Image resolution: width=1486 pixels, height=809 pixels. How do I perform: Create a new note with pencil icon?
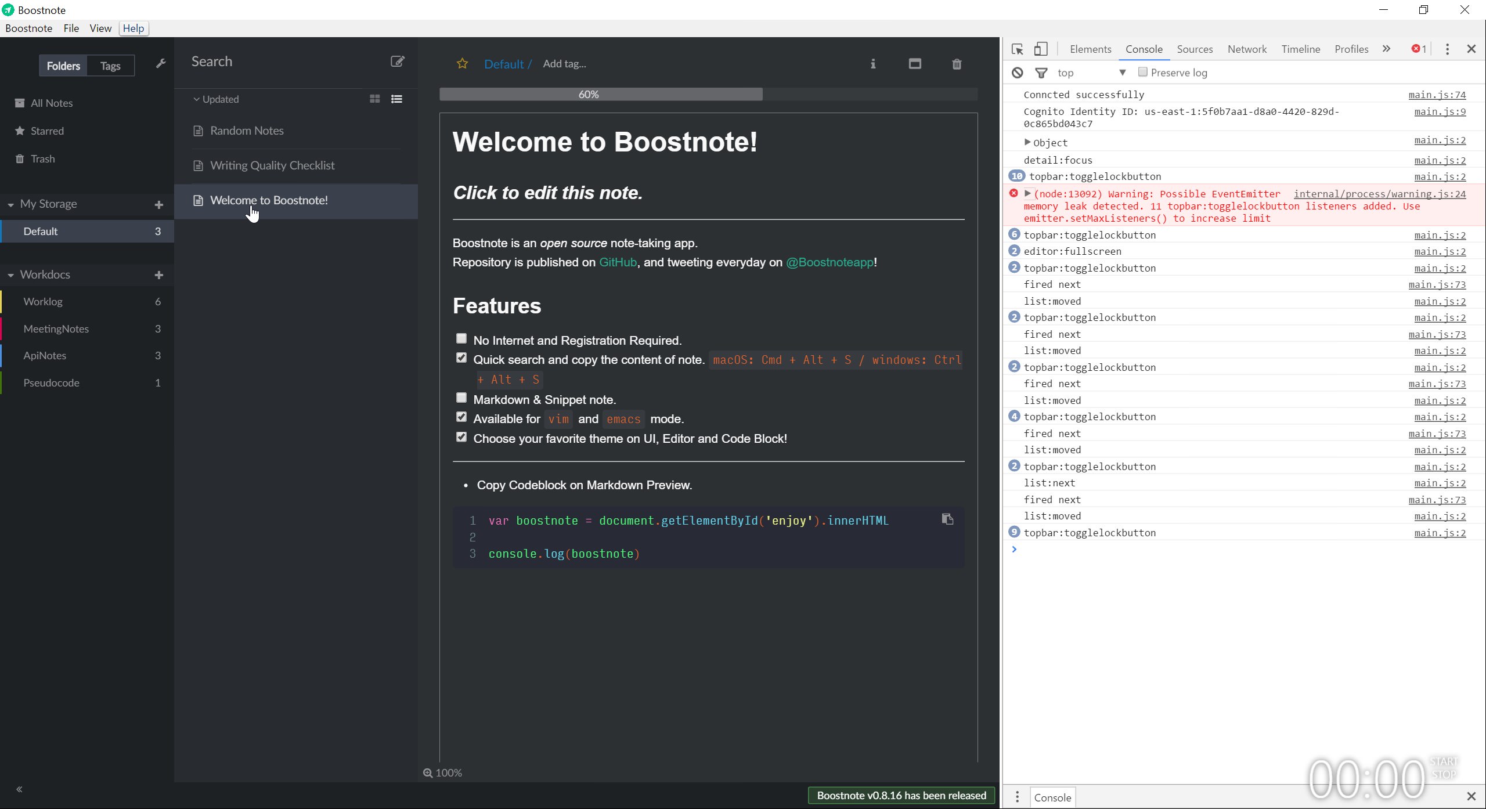point(398,62)
